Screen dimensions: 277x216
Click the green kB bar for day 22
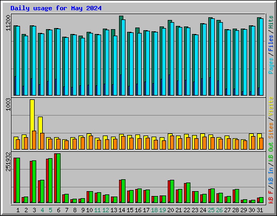pyautogui.click(x=188, y=193)
